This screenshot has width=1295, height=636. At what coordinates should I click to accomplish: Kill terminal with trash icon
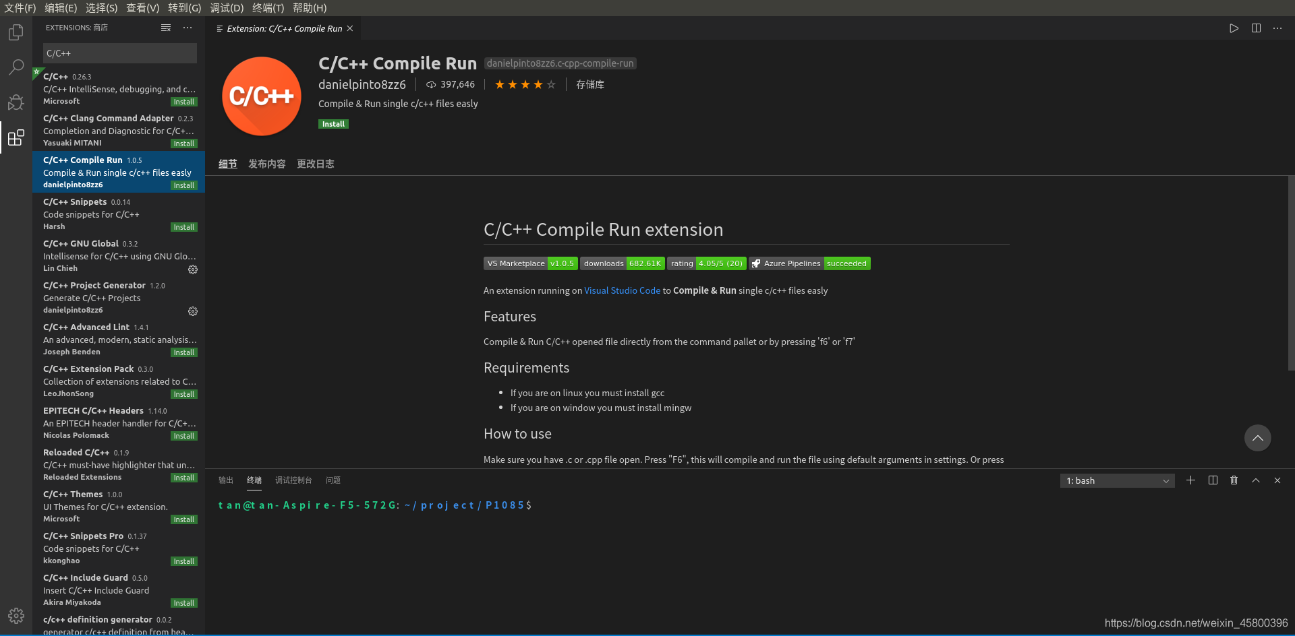click(x=1234, y=480)
